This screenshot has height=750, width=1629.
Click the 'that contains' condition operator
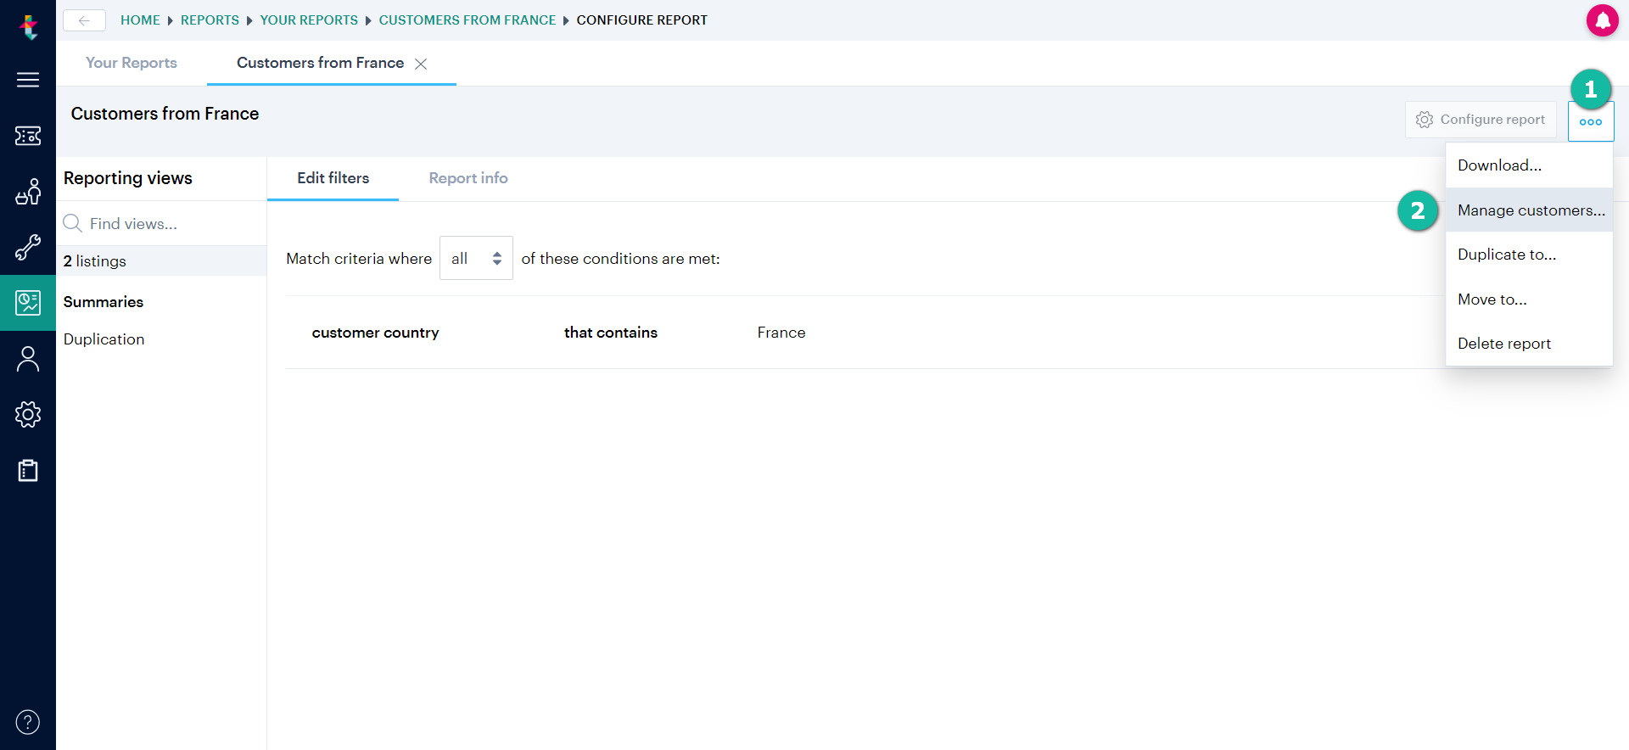point(610,333)
